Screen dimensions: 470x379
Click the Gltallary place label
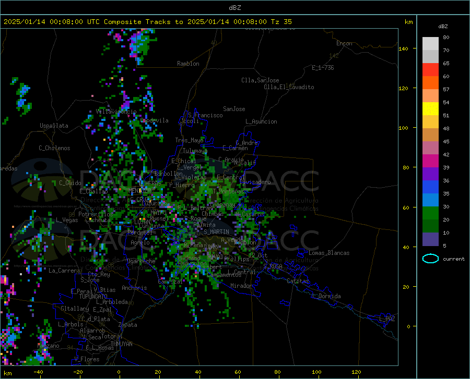point(75,309)
